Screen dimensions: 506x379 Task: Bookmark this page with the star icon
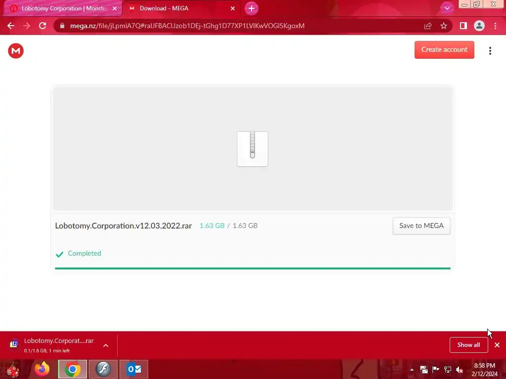pyautogui.click(x=444, y=26)
